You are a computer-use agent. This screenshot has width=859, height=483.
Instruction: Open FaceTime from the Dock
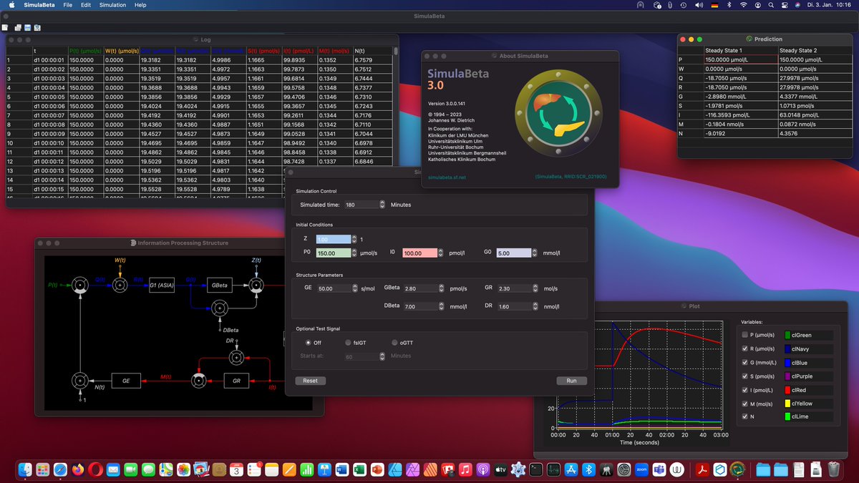(x=131, y=469)
